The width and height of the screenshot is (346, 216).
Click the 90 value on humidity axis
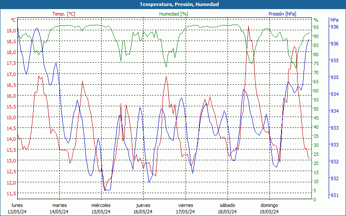point(316,36)
